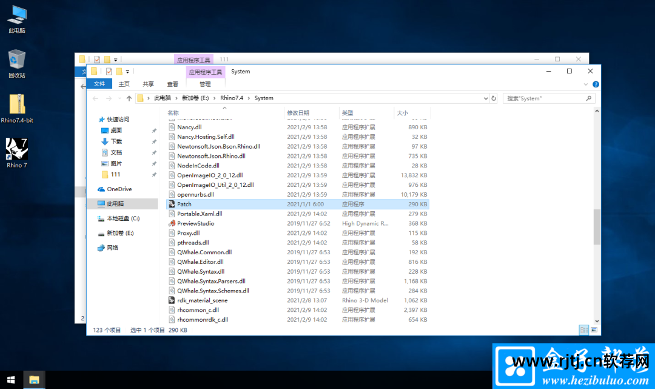
Task: Go forward with the forward arrow
Action: point(109,98)
